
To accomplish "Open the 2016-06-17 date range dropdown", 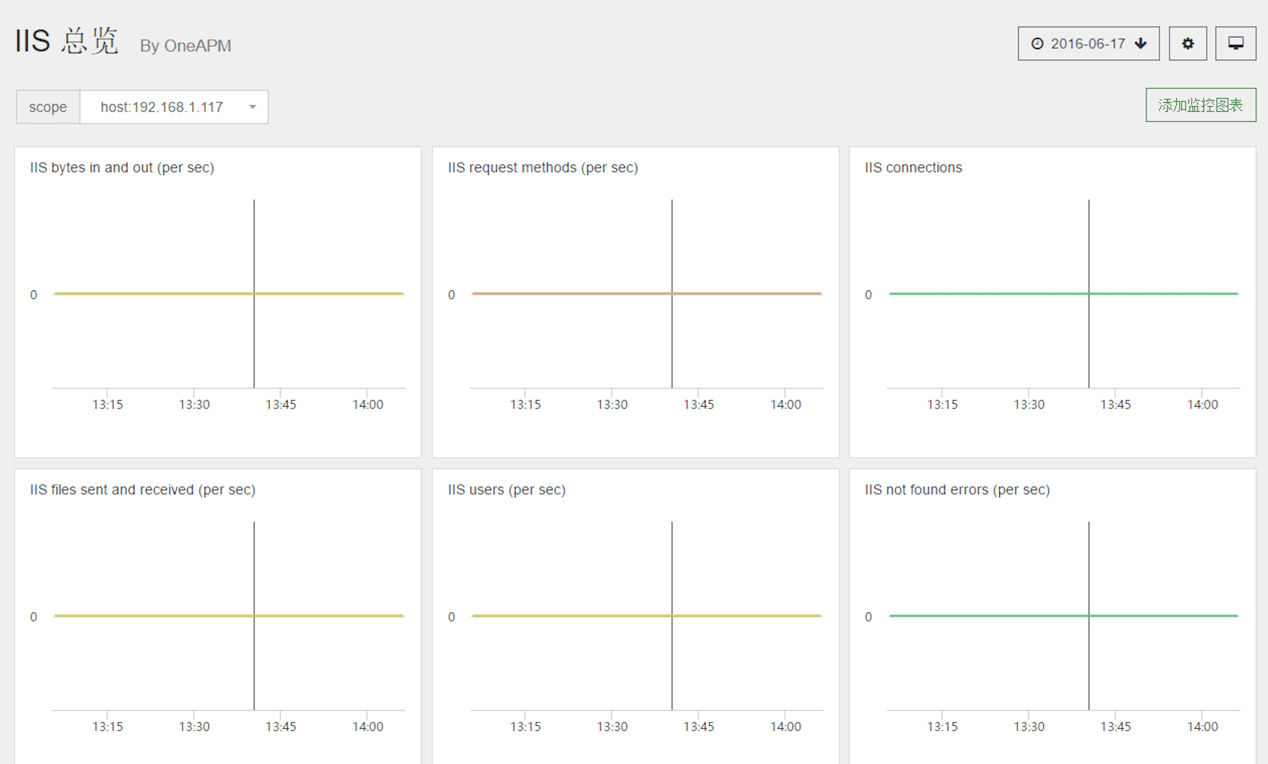I will tap(1088, 44).
